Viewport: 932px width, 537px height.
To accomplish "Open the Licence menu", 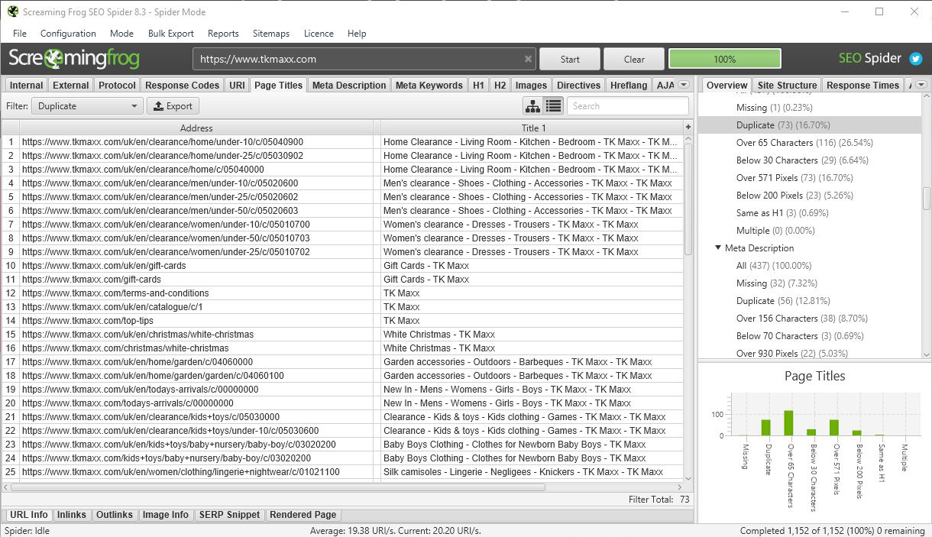I will pos(319,34).
